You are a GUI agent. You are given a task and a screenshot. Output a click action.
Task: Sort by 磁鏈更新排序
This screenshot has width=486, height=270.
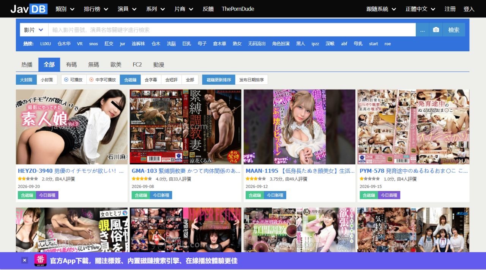(x=219, y=80)
